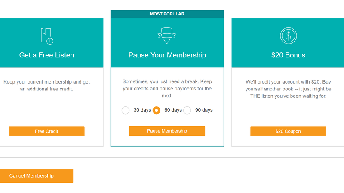344x193 pixels.
Task: Click the $20 Bonus heading
Action: coord(288,55)
